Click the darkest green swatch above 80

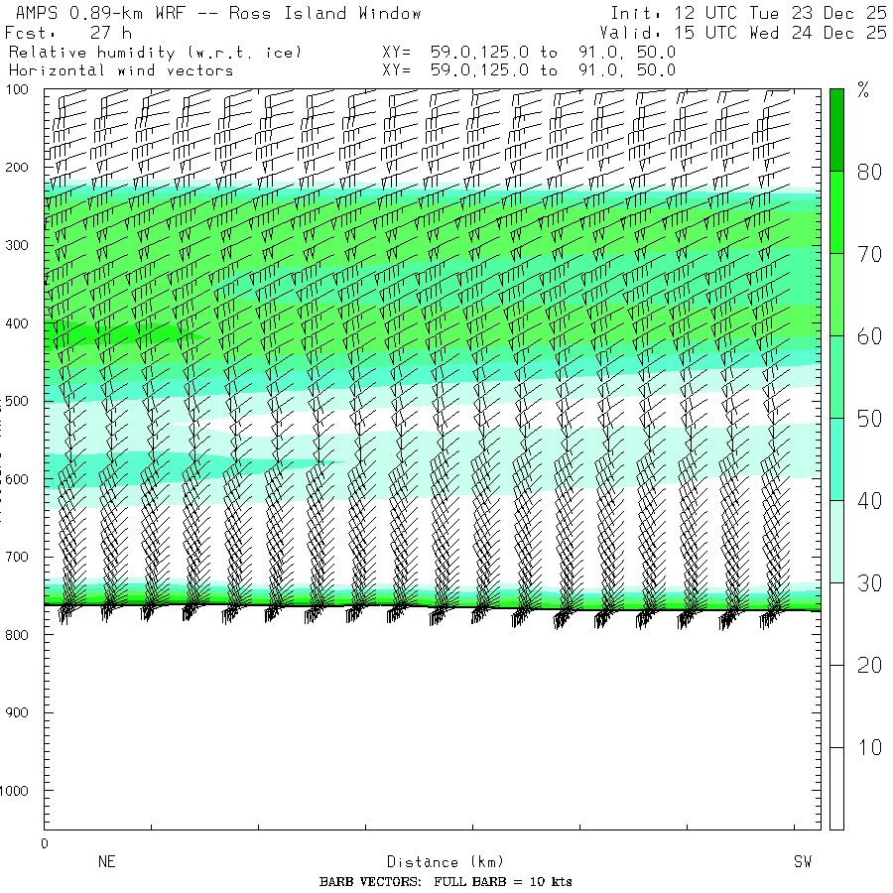836,129
